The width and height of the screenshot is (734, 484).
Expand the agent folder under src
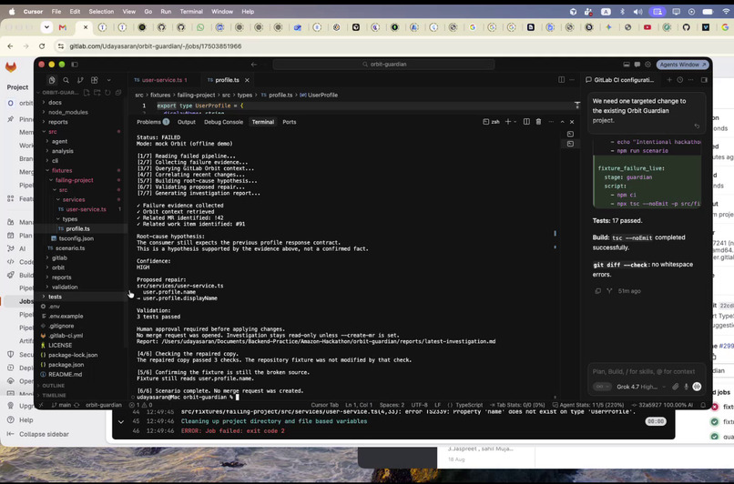pos(59,141)
